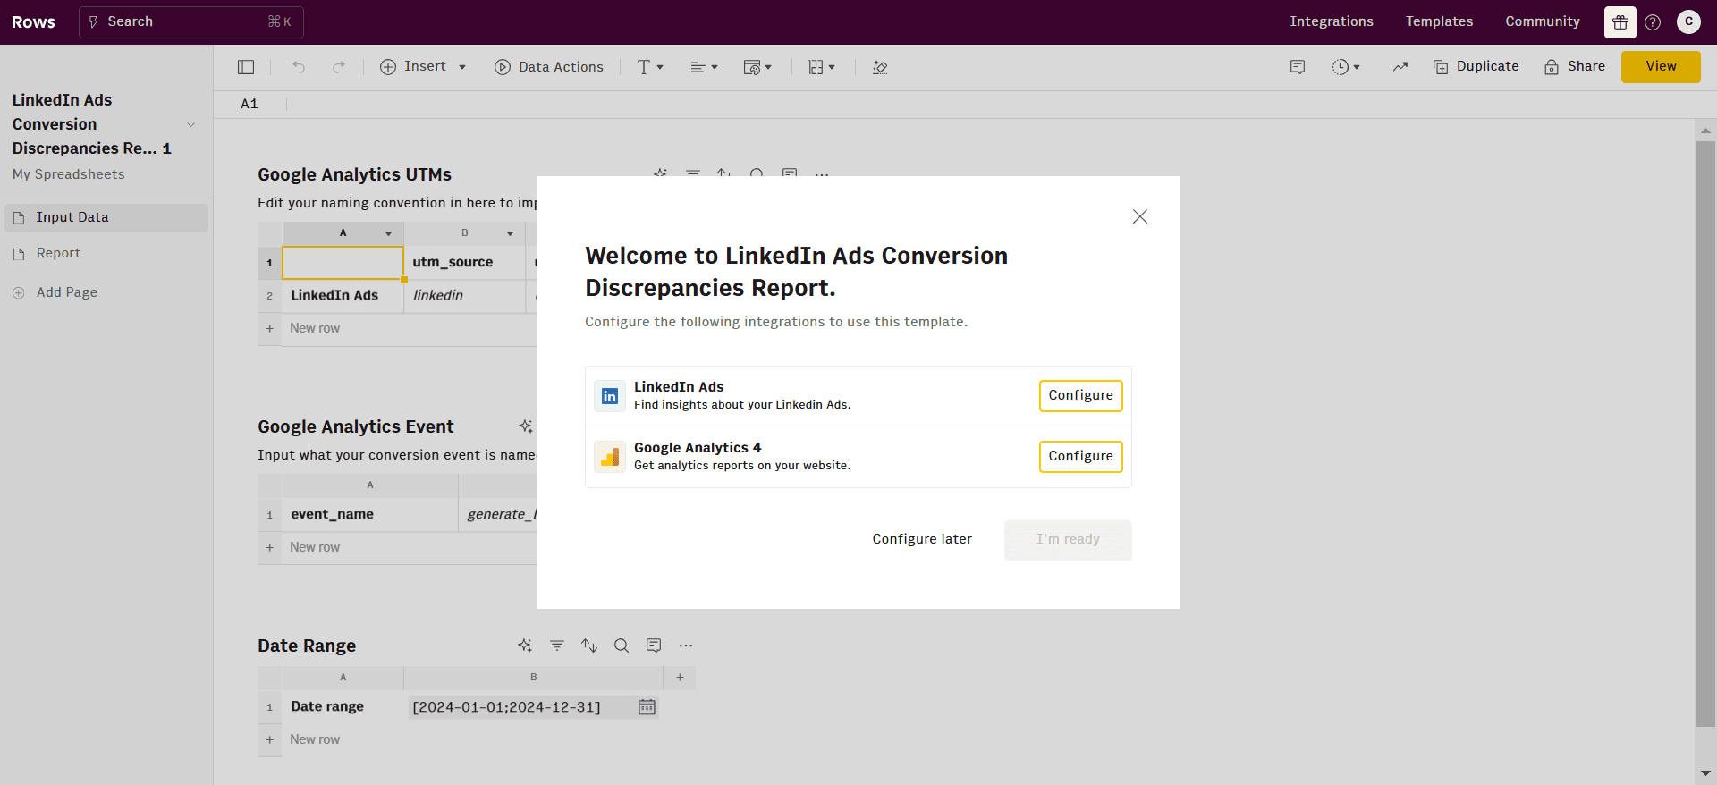This screenshot has height=785, width=1717.
Task: Open column A dropdown in UTMs table
Action: [388, 233]
